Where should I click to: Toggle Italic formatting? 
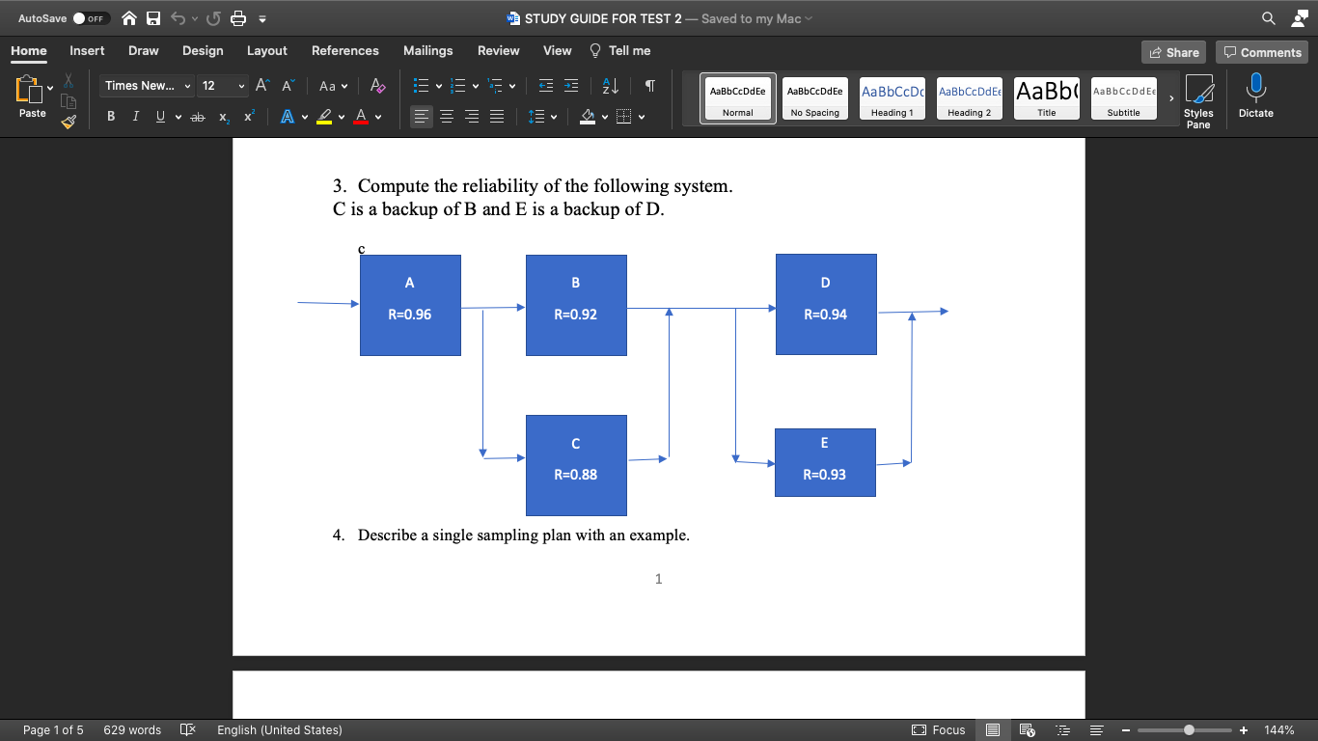(x=135, y=117)
